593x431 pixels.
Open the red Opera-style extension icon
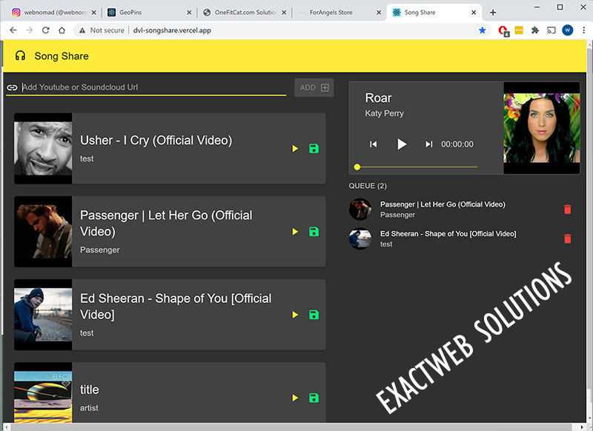503,30
